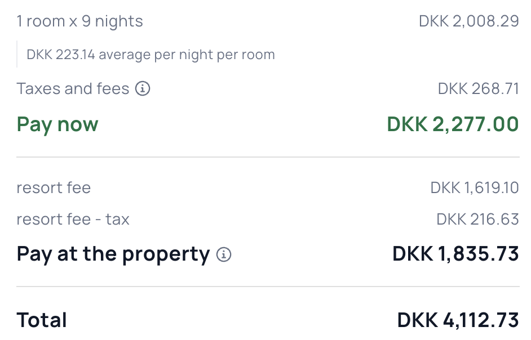Select the DKK 216.63 resort tax amount
531x340 pixels.
click(477, 219)
